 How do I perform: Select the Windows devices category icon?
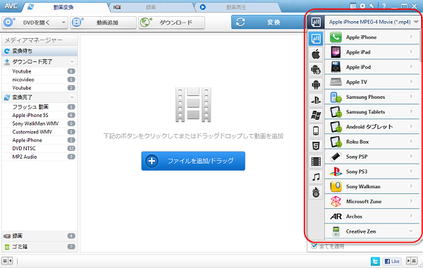[316, 116]
